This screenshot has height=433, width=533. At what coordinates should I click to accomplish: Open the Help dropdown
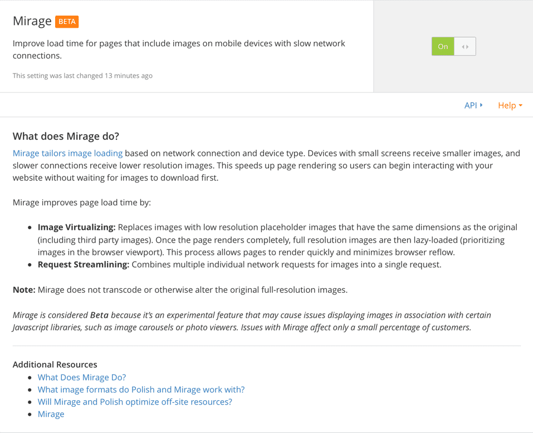click(x=507, y=105)
